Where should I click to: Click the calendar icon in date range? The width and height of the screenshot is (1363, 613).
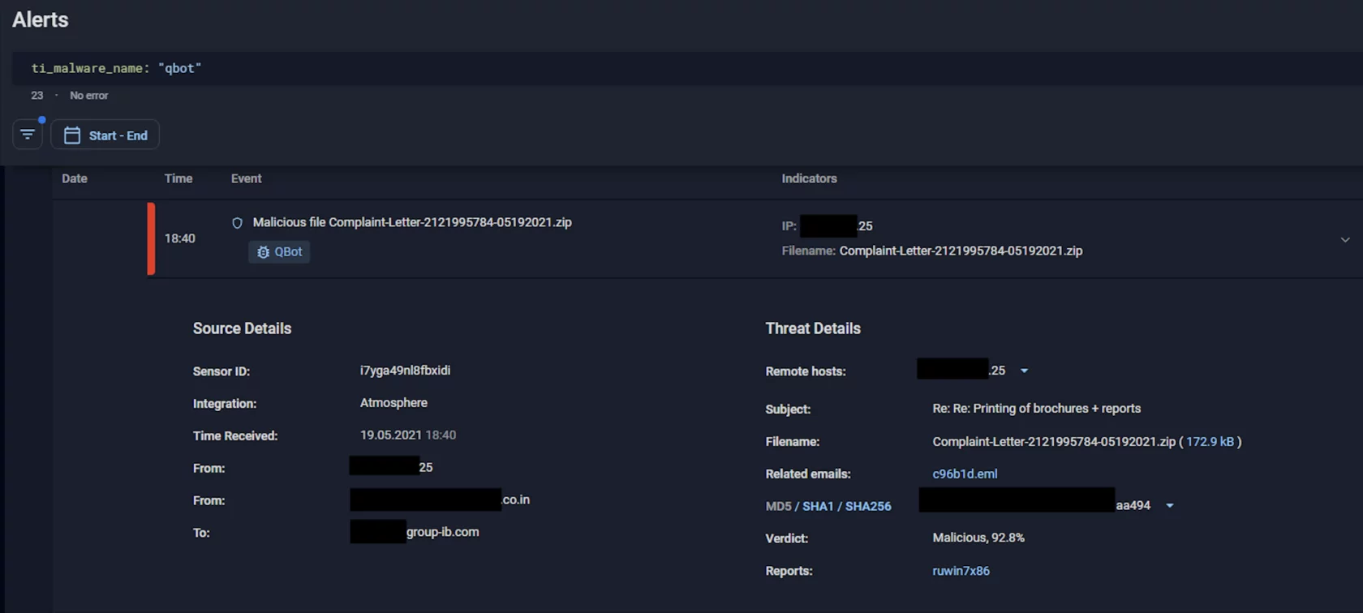tap(72, 135)
